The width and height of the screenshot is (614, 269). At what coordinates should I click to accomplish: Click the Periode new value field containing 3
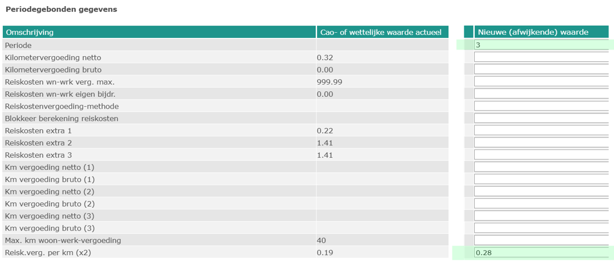point(540,45)
